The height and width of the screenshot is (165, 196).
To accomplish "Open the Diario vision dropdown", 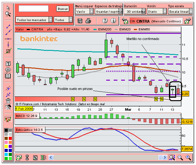I will (157, 11).
